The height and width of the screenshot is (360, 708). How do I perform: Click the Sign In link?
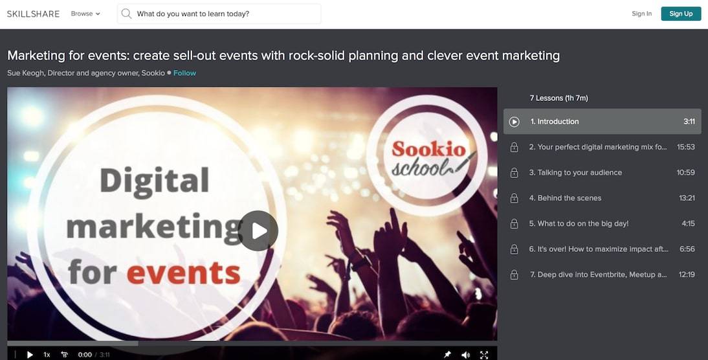pos(641,14)
